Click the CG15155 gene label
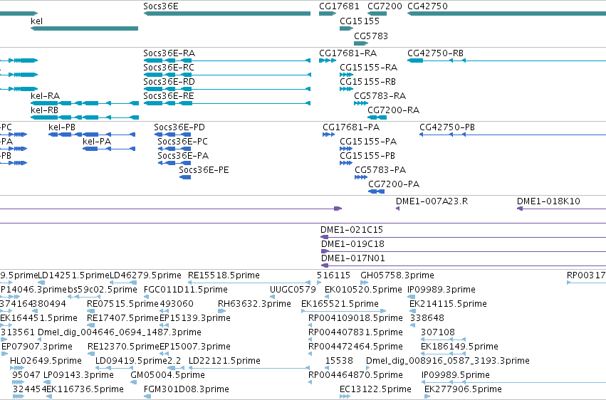Viewport: 606px width, 400px height. tap(360, 21)
